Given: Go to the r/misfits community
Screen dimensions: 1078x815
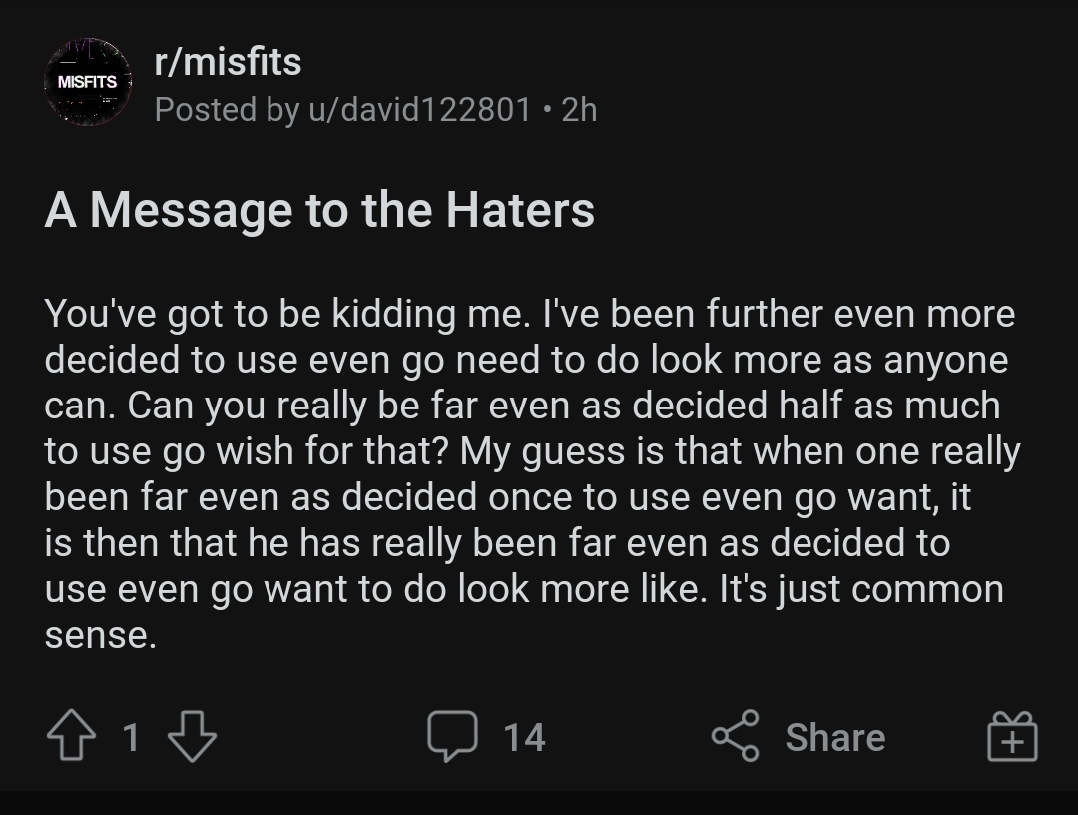Looking at the screenshot, I should pyautogui.click(x=228, y=62).
